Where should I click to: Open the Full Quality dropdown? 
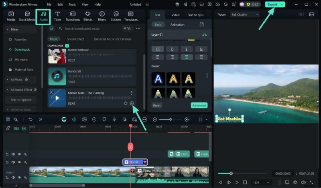tap(245, 14)
